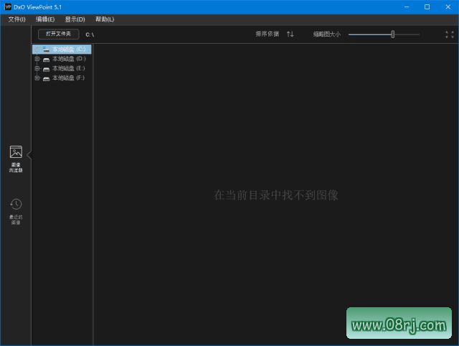Select 本地磁盘 (C:) in folder tree
This screenshot has width=459, height=346.
tap(69, 50)
